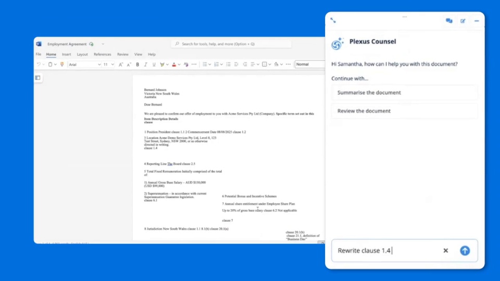Screen dimensions: 500x281
Task: Click the Paste clipboard icon
Action: pos(50,65)
